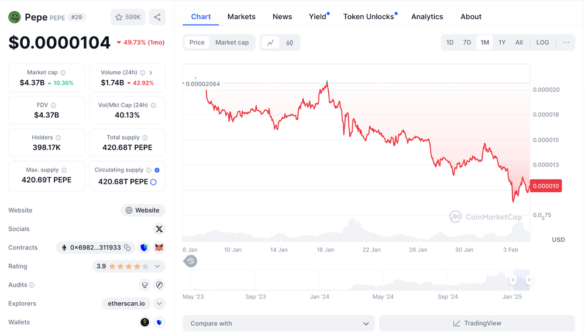This screenshot has height=335, width=585.
Task: Click the MetaMask fox icon
Action: [x=159, y=248]
